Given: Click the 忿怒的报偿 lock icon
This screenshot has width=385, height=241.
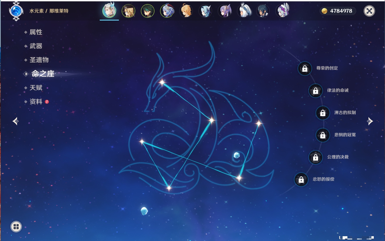Looking at the screenshot, I should (x=301, y=180).
